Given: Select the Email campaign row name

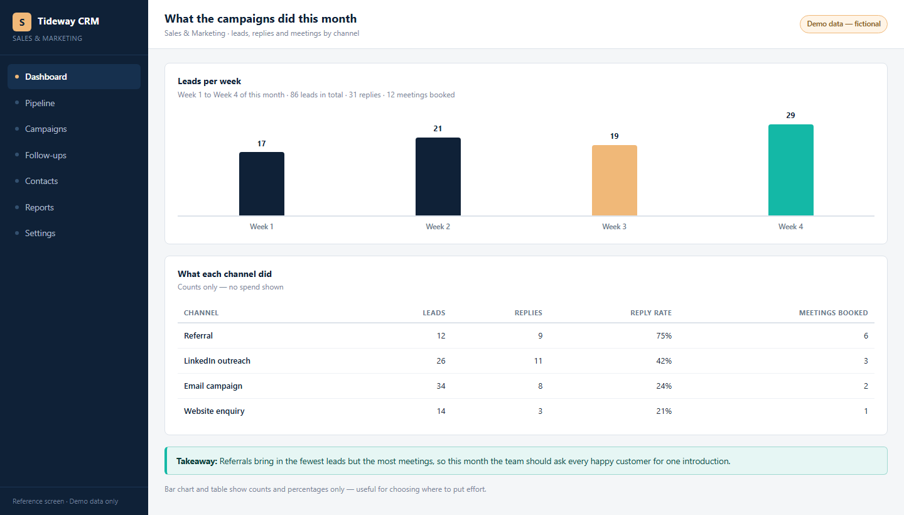Looking at the screenshot, I should point(213,386).
